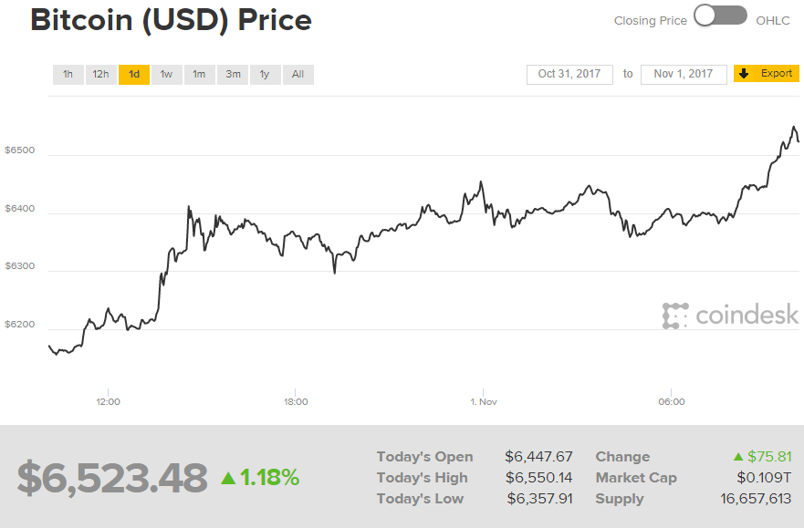Select the 1m time range
This screenshot has width=804, height=528.
point(199,74)
